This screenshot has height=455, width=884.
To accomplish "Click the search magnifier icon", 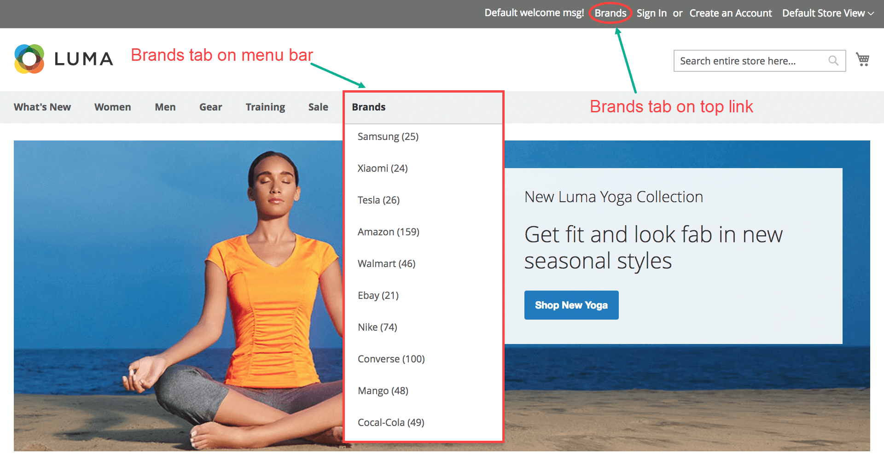I will tap(833, 60).
